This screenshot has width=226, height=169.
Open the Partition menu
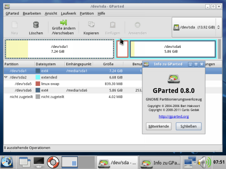(x=87, y=14)
